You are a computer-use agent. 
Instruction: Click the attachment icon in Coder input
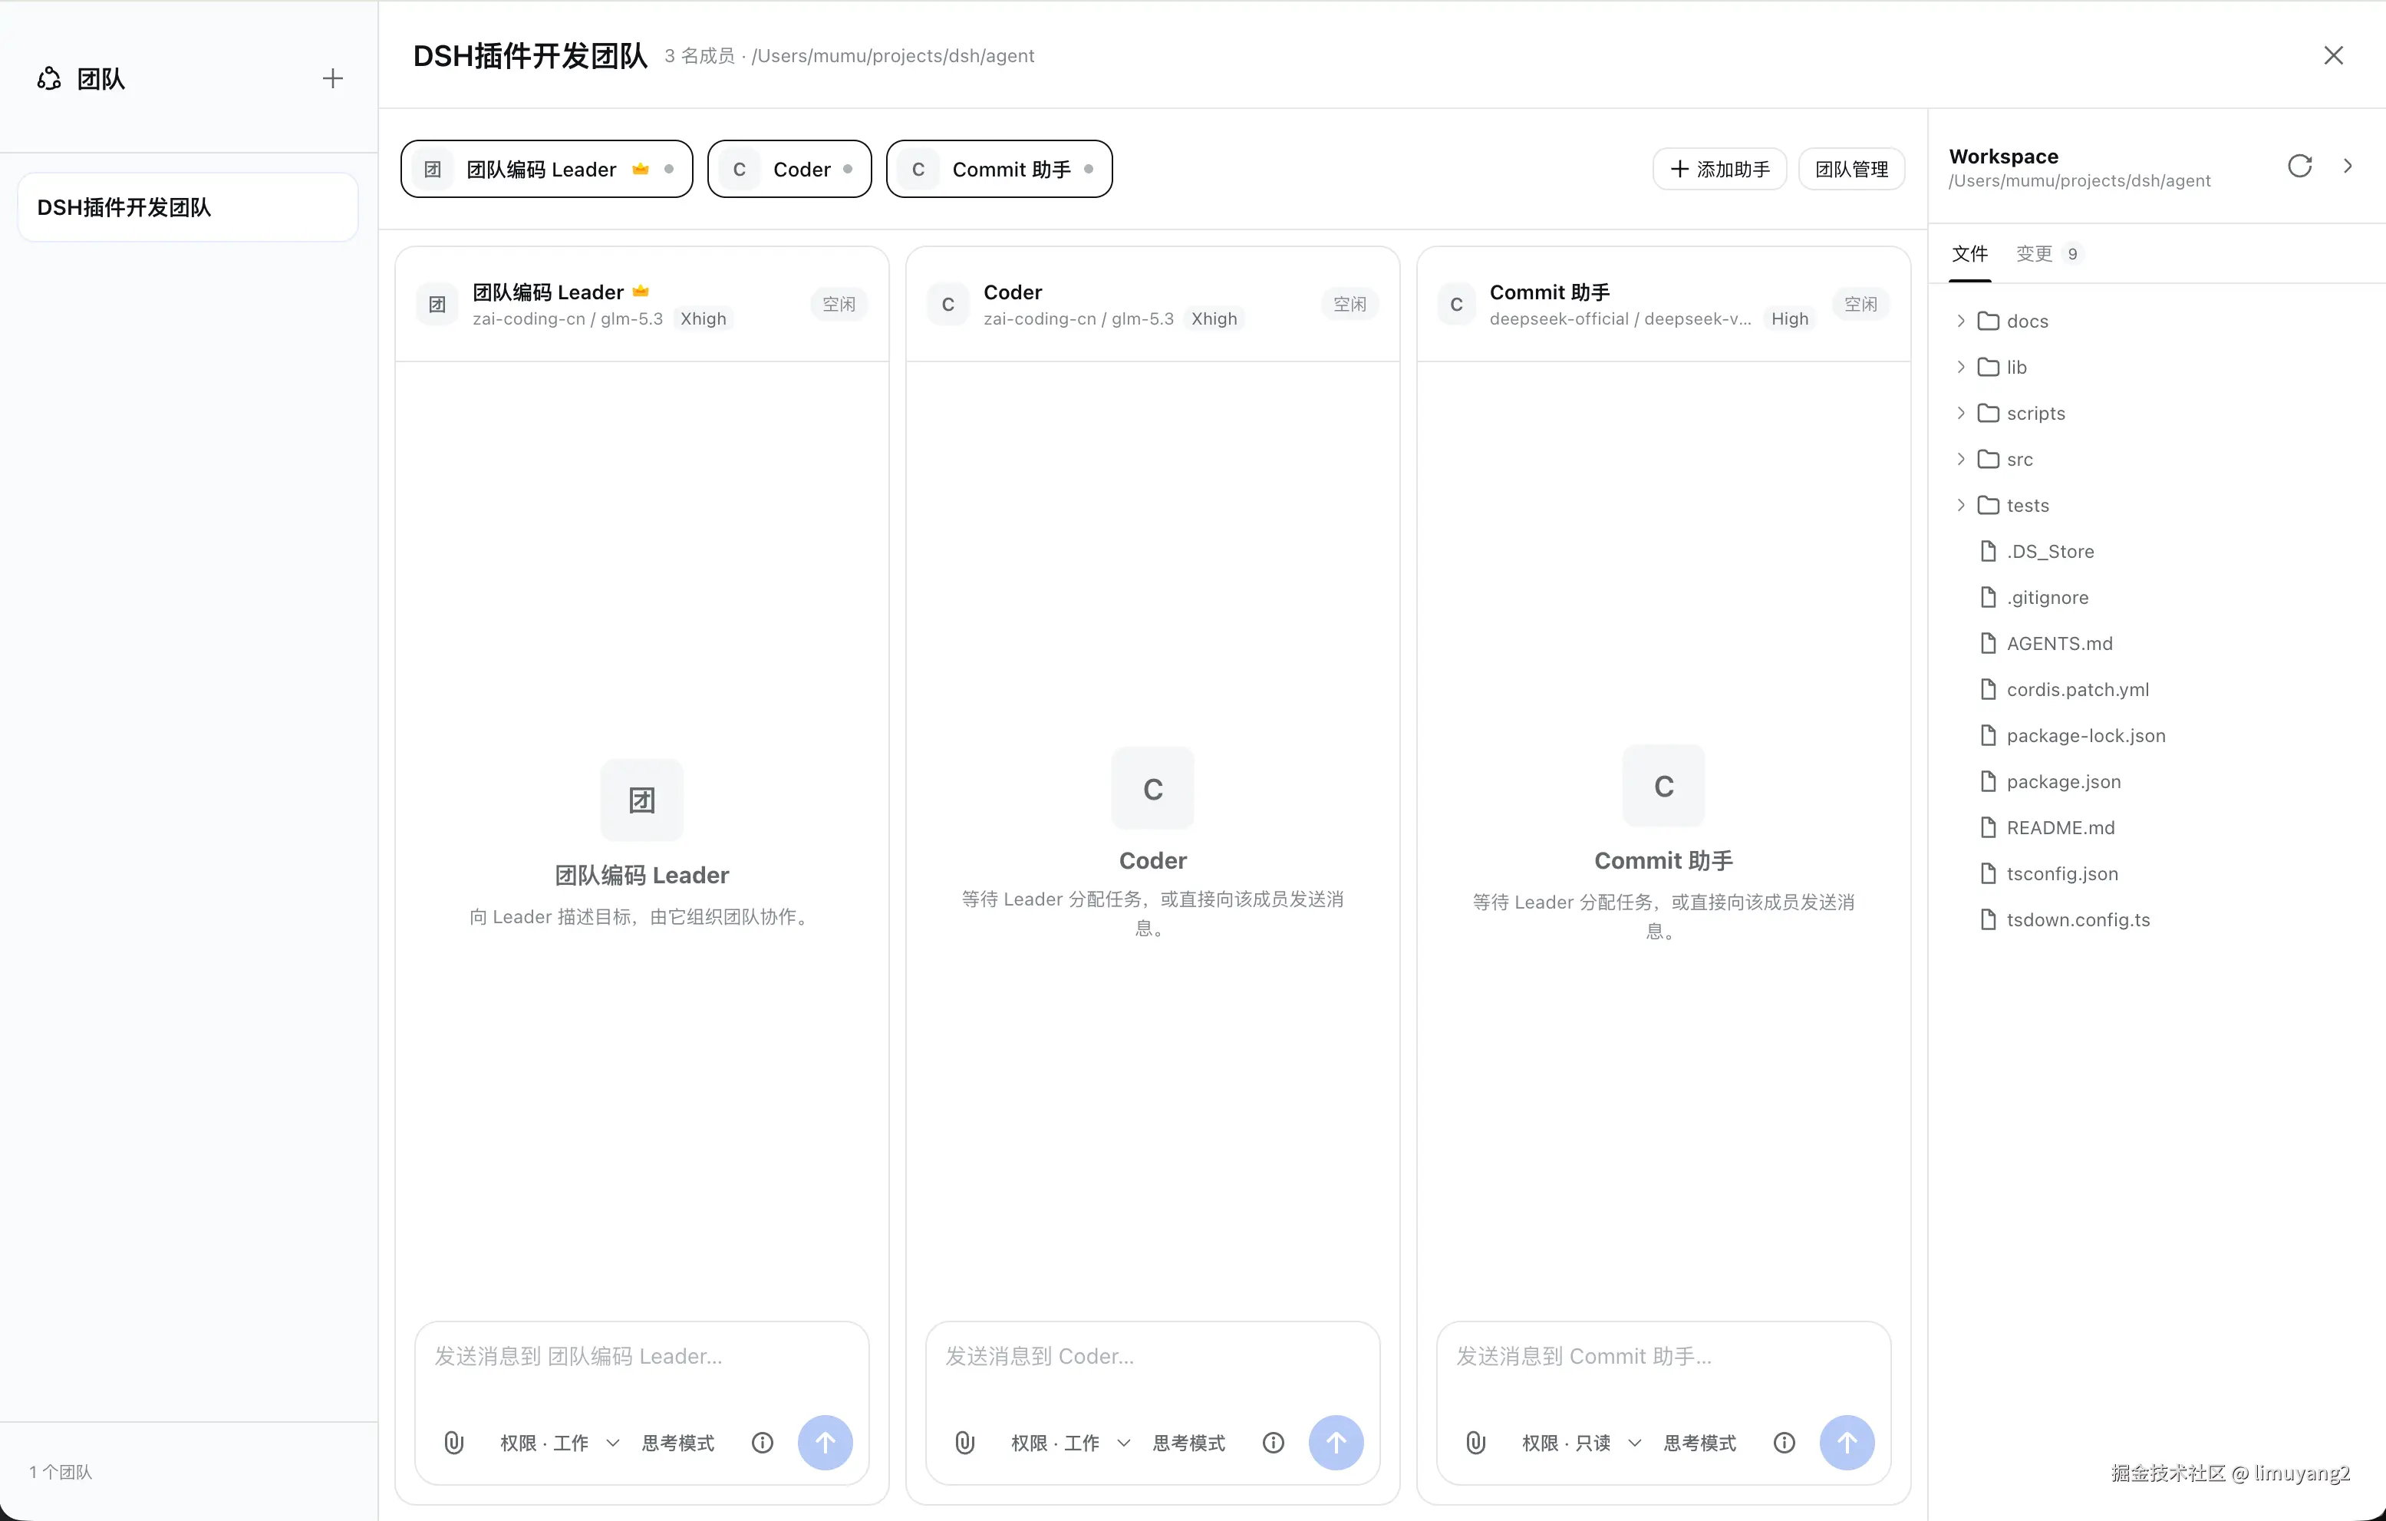point(965,1443)
